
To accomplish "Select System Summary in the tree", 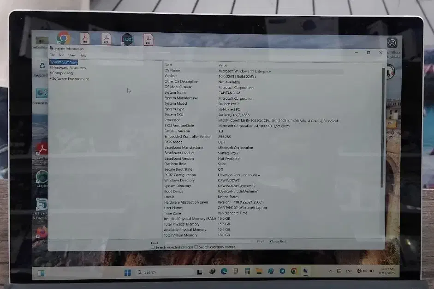I will pyautogui.click(x=64, y=62).
